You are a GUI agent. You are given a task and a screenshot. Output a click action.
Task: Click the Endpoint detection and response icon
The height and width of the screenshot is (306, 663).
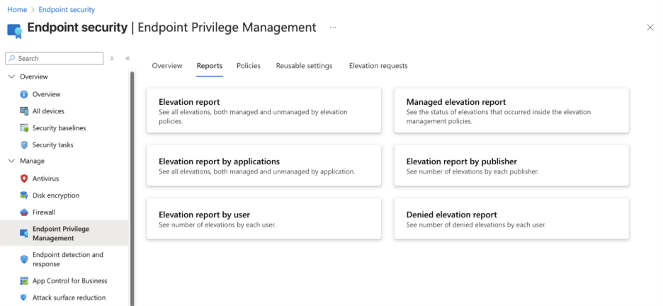pyautogui.click(x=24, y=259)
